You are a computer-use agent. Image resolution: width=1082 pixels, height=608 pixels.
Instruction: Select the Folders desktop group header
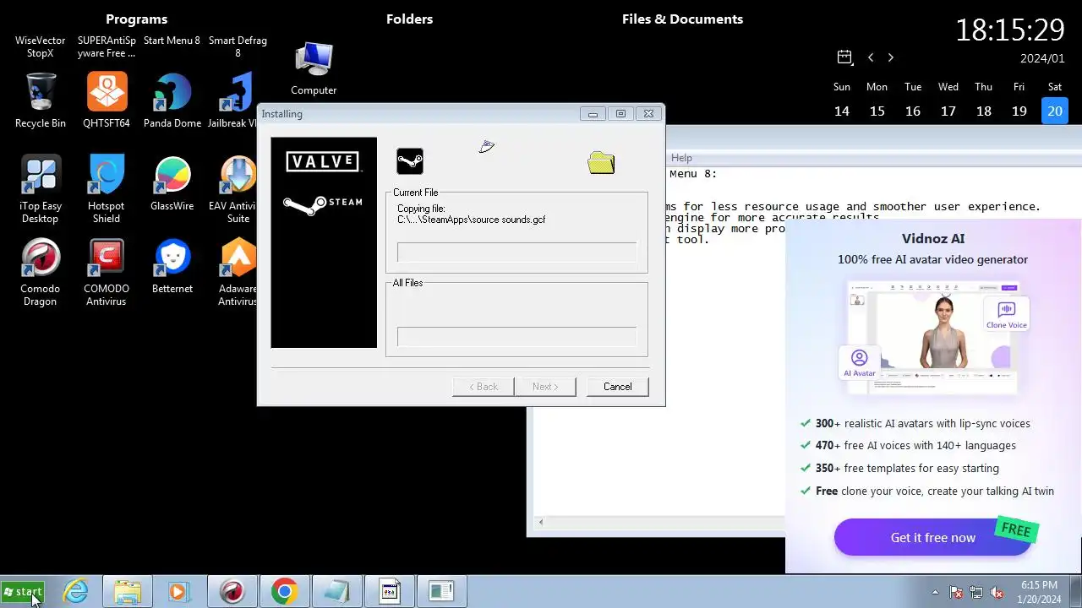pos(409,19)
